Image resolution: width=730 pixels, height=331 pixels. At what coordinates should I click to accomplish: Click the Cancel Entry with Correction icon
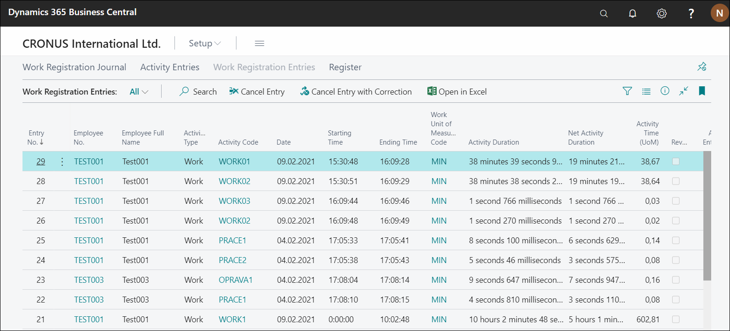pos(304,91)
